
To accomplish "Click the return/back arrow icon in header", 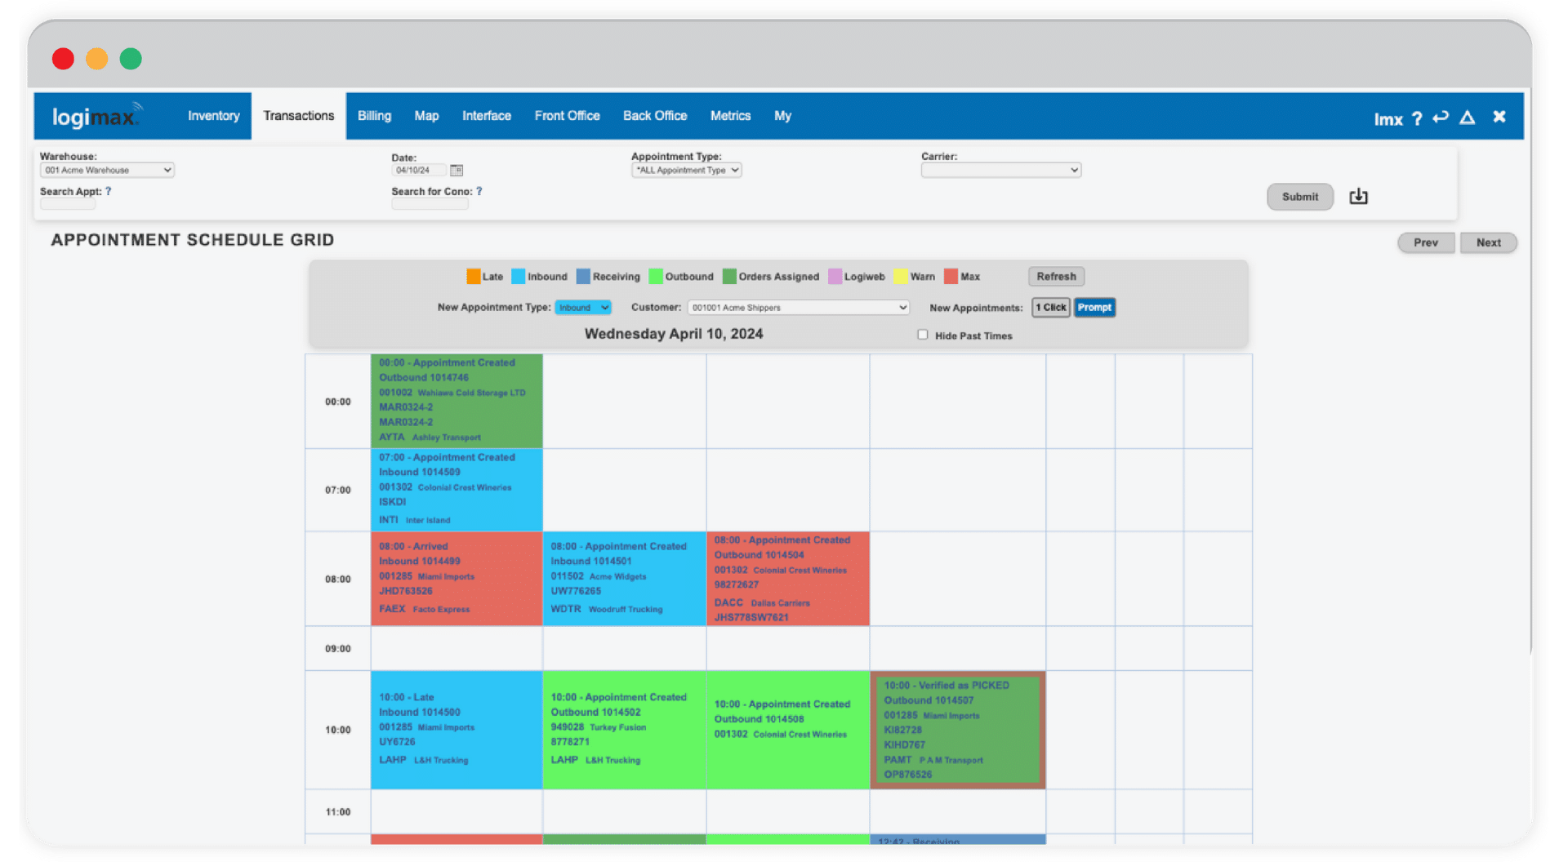I will (1441, 118).
